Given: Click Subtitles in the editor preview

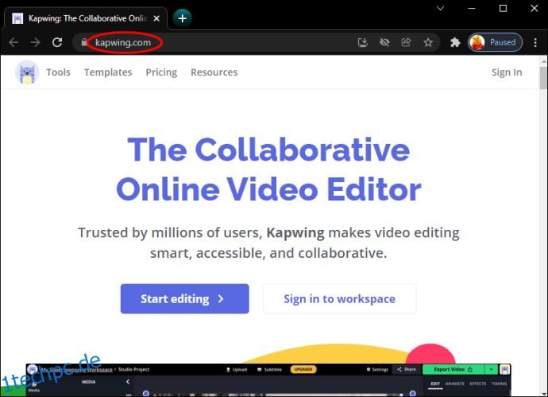Looking at the screenshot, I should (269, 369).
